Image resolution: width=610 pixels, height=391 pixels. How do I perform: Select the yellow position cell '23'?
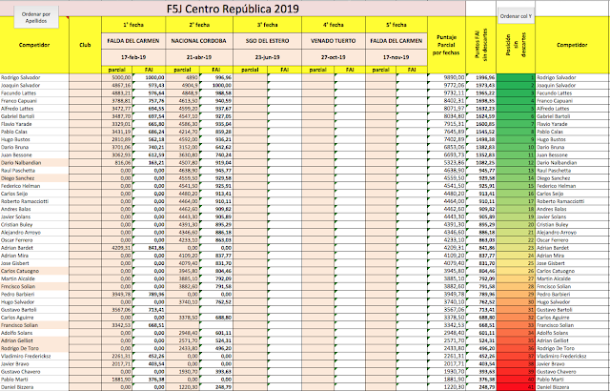click(516, 248)
